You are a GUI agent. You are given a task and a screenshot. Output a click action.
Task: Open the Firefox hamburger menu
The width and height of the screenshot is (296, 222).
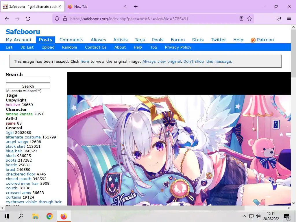289,18
